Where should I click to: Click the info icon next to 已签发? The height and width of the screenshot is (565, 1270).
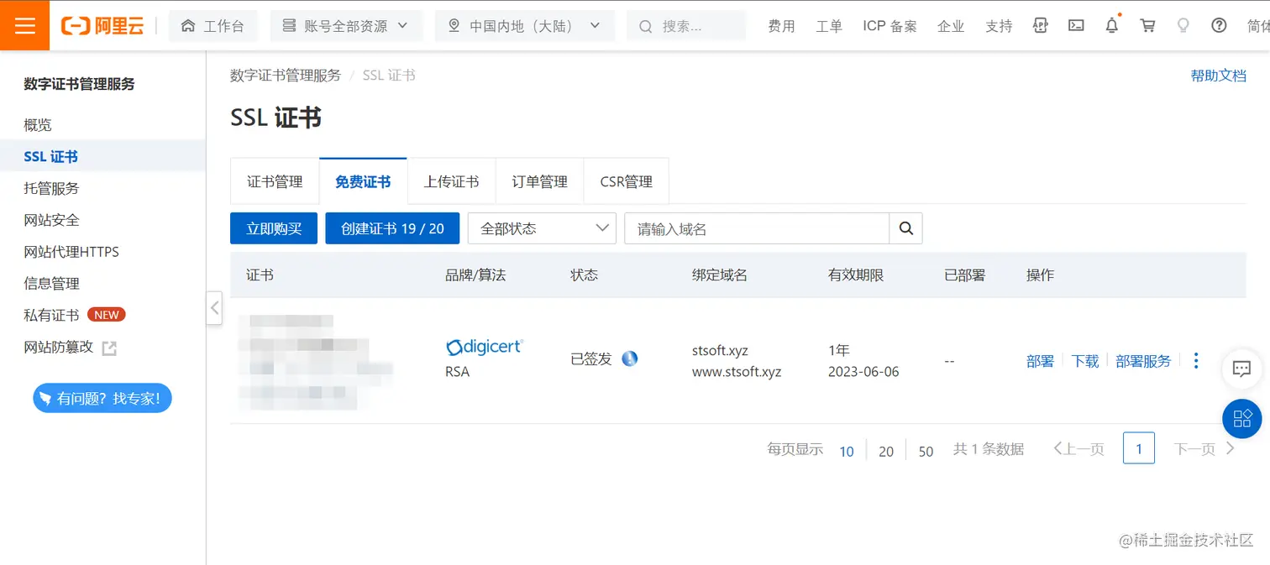tap(630, 358)
